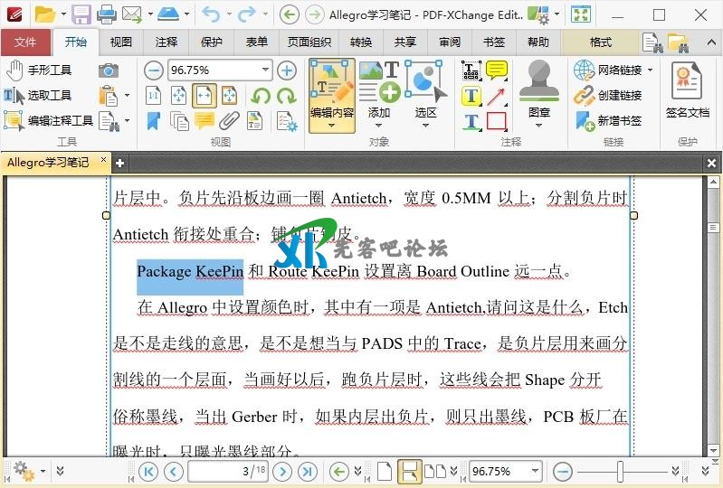Expand the 编辑内容 dropdown arrow

(x=331, y=126)
